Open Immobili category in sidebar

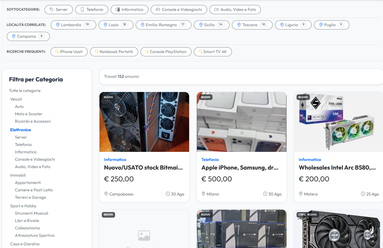pyautogui.click(x=18, y=175)
